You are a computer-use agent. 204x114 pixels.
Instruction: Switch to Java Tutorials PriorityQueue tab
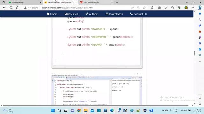point(61,2)
